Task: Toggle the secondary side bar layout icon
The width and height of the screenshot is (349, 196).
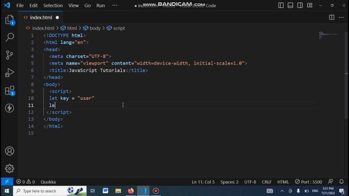Action: 300,5
